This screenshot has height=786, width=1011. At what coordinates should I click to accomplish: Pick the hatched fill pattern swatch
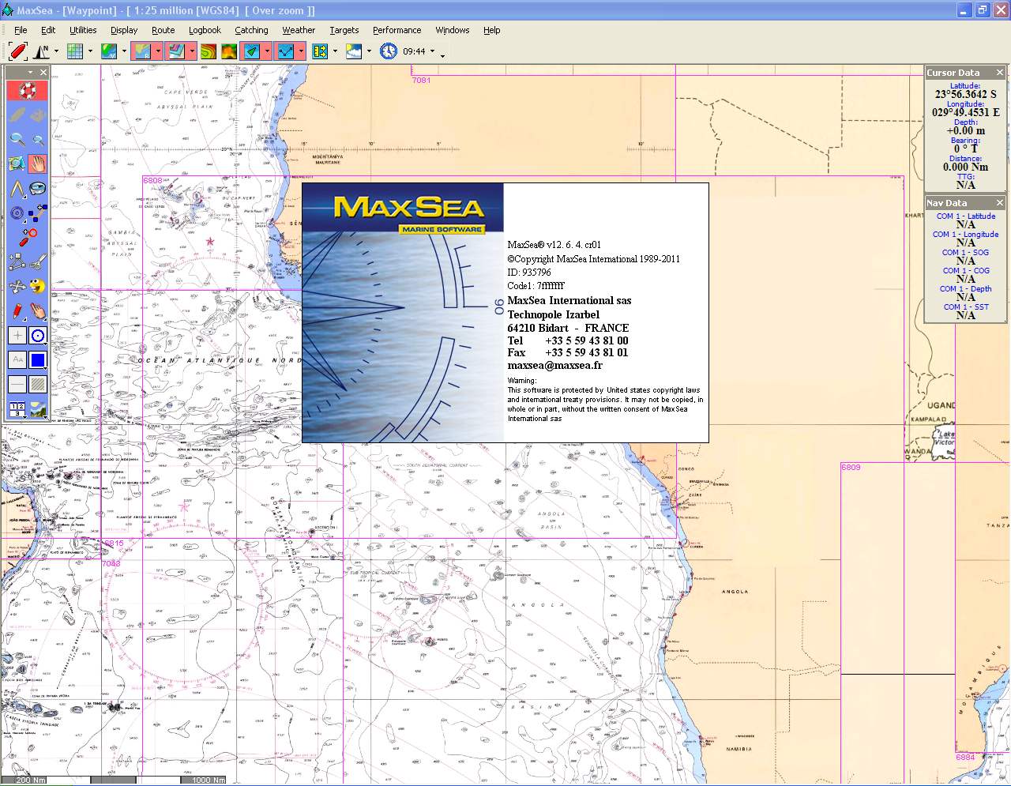pos(37,384)
